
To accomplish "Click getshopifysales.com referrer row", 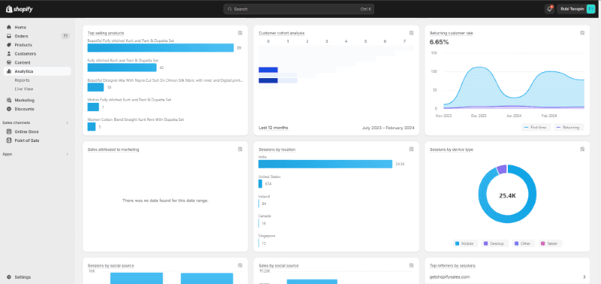I will [507, 276].
